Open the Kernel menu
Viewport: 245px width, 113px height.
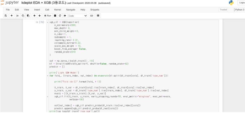click(x=58, y=10)
